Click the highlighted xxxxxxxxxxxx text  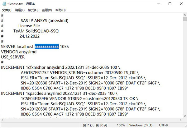point(47,47)
